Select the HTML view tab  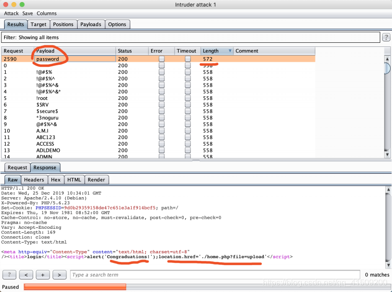click(74, 180)
